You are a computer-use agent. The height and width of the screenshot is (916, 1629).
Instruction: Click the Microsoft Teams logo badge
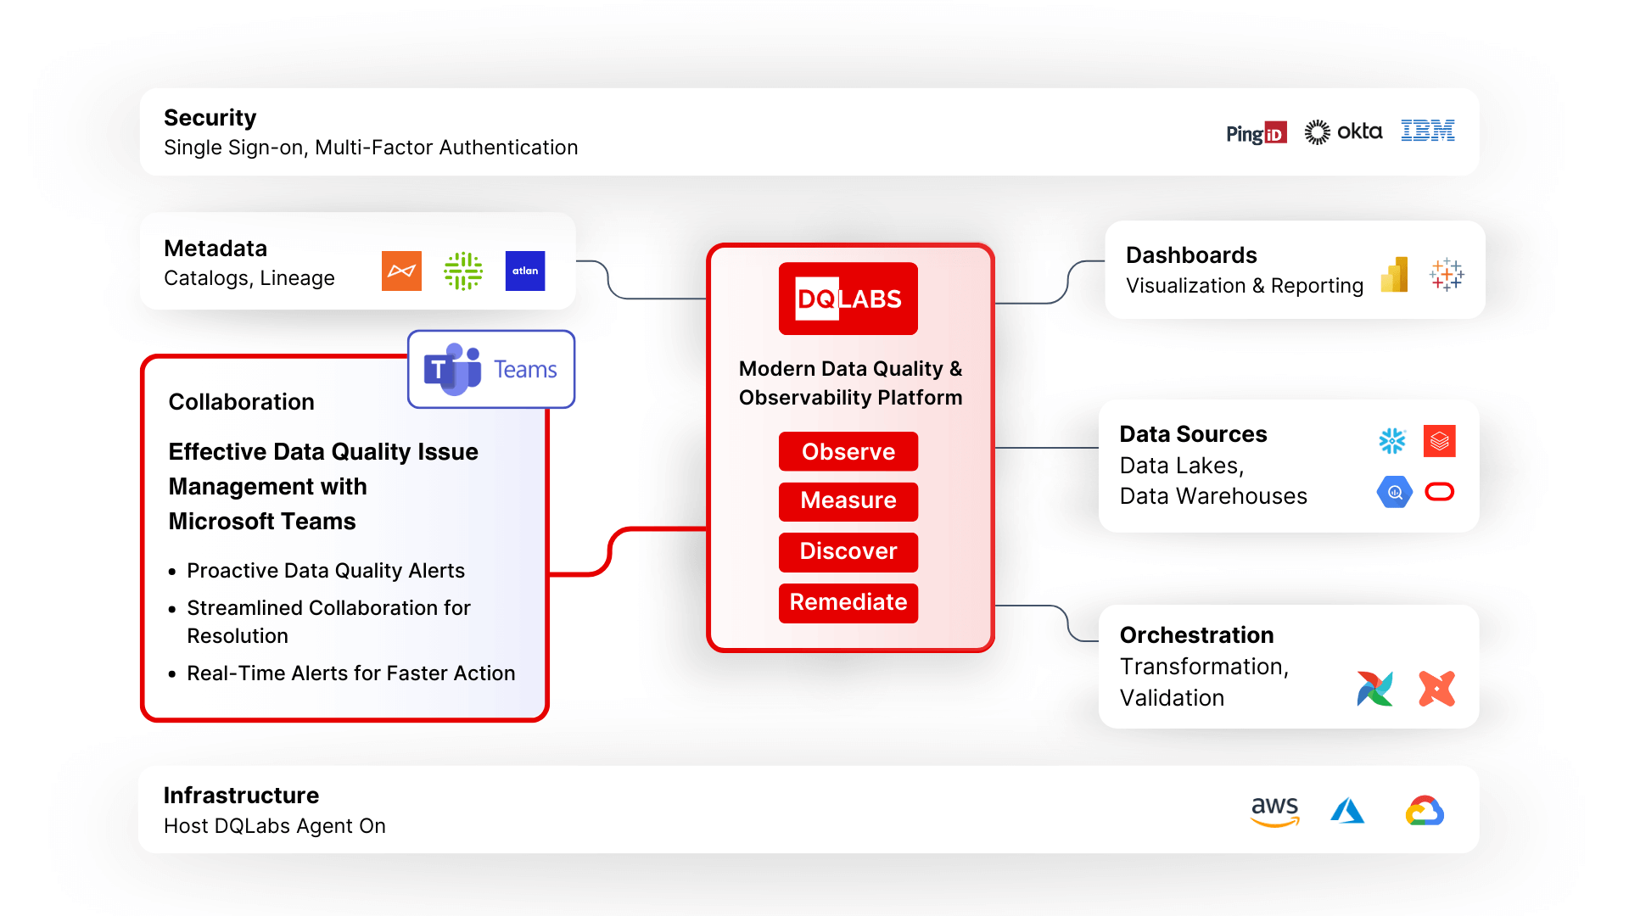(x=491, y=369)
